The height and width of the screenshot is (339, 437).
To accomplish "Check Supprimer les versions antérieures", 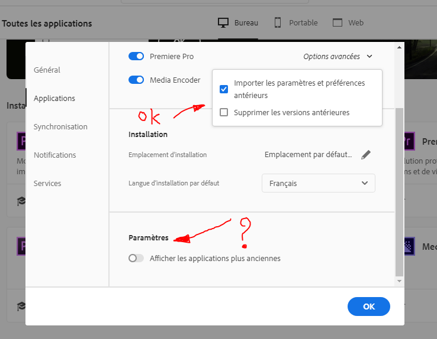I will (224, 112).
